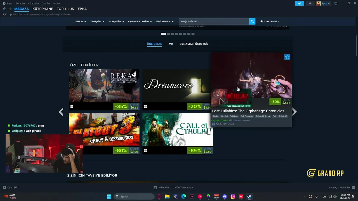
Task: Open friends and chat icon at bottom right
Action: click(354, 187)
